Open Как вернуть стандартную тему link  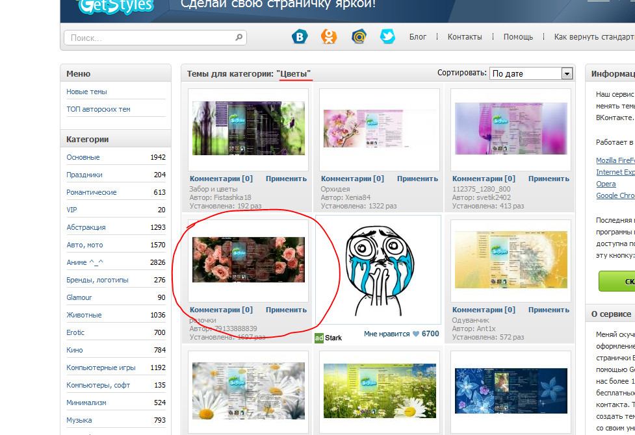[594, 37]
